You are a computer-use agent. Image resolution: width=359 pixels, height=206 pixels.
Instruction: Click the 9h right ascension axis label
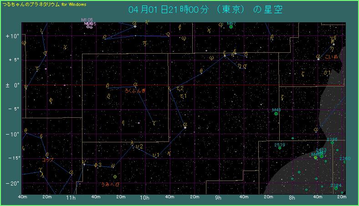[x=219, y=198]
